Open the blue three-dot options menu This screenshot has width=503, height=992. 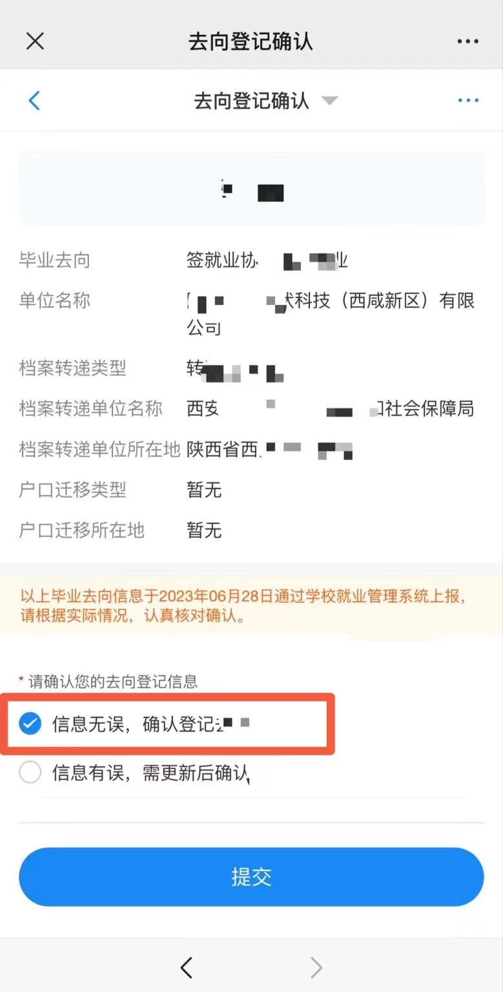click(x=468, y=100)
